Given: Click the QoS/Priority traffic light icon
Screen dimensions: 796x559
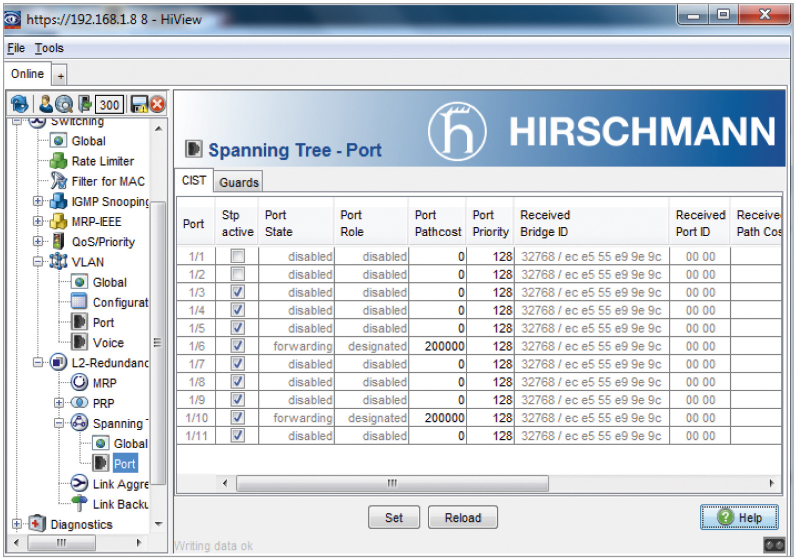Looking at the screenshot, I should pyautogui.click(x=58, y=241).
